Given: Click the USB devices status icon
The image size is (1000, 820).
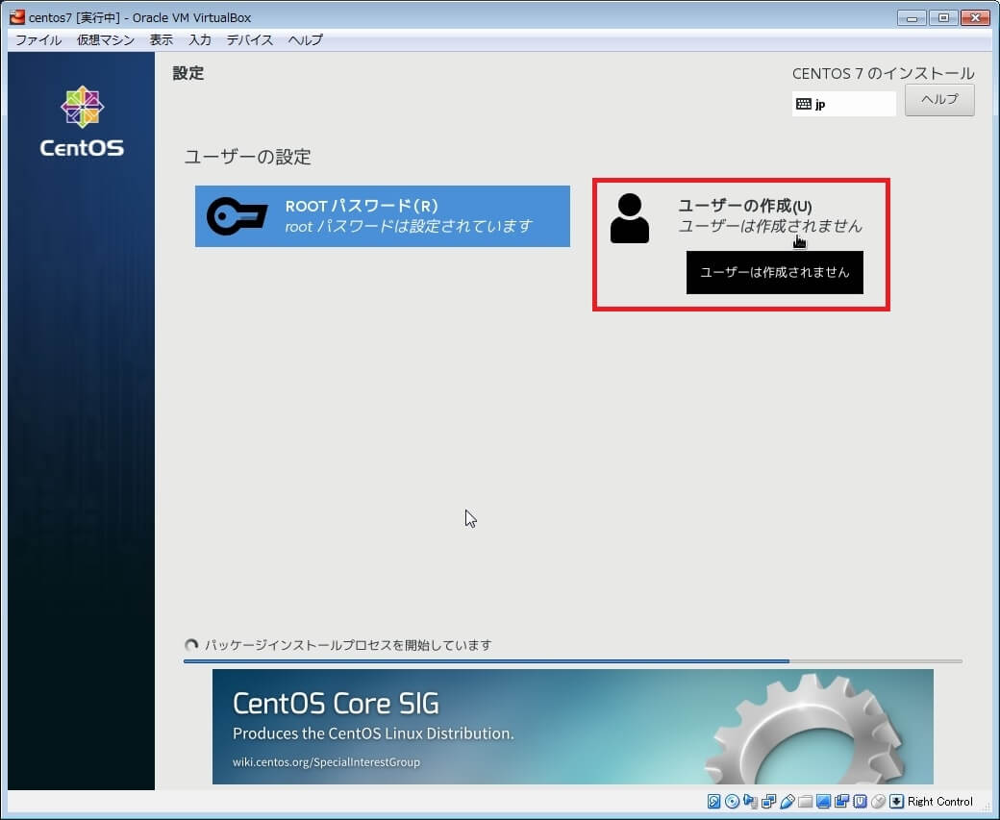Looking at the screenshot, I should [787, 802].
